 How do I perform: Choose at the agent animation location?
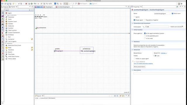pyautogui.click(x=145, y=33)
